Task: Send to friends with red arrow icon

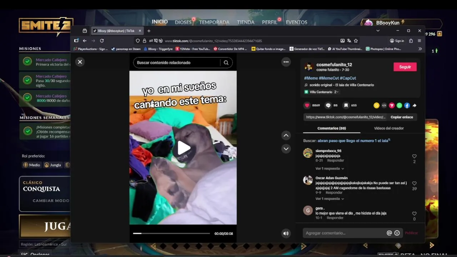Action: coord(392,105)
